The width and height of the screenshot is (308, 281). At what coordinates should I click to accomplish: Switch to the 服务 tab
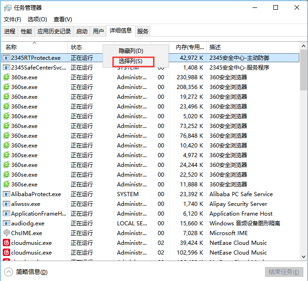(x=143, y=32)
